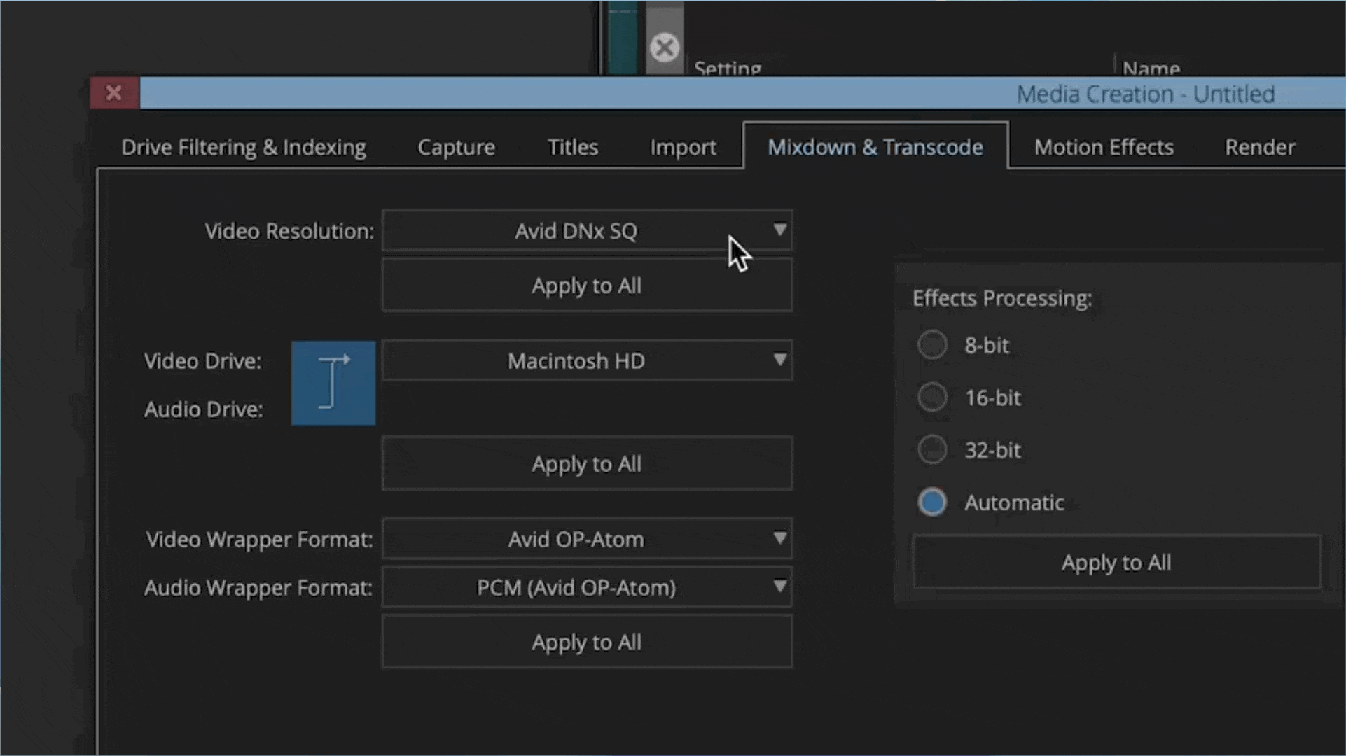
Task: Switch to the Capture tab
Action: [x=456, y=148]
